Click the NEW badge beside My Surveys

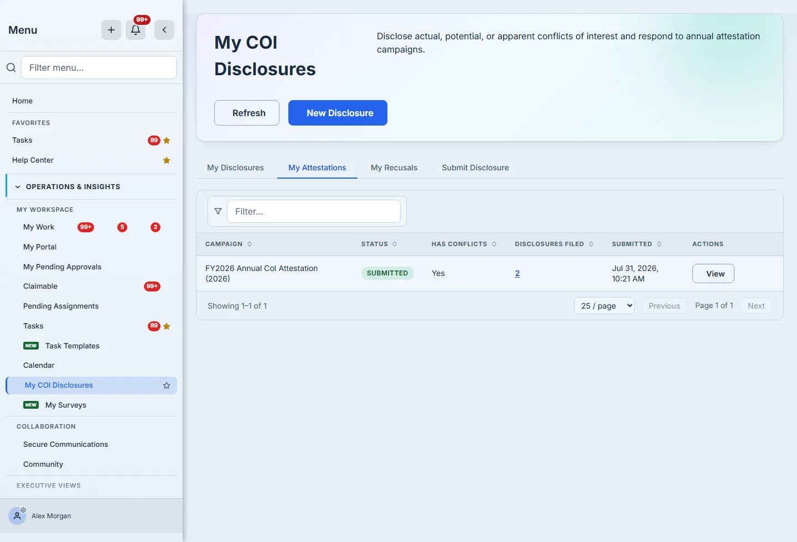tap(31, 405)
